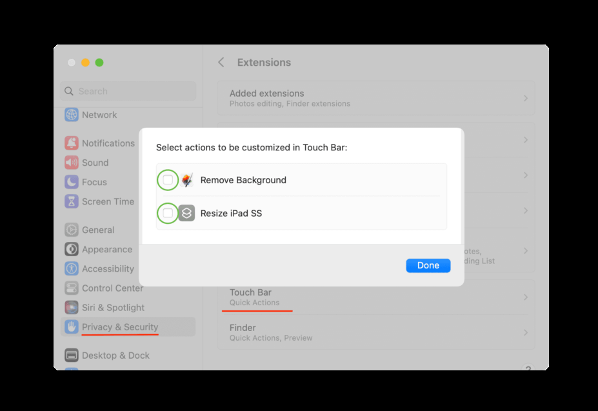Viewport: 598px width, 411px height.
Task: Click the Remove Background app icon
Action: (x=187, y=180)
